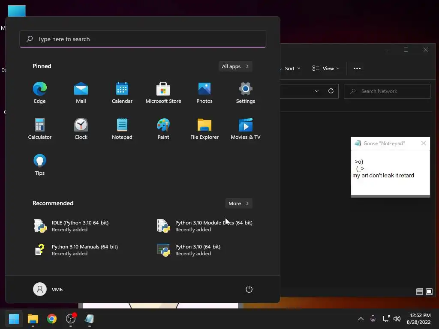
Task: Open the clock and date flyout
Action: [x=418, y=319]
